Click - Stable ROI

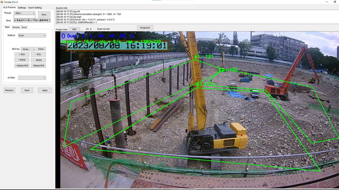(38, 65)
